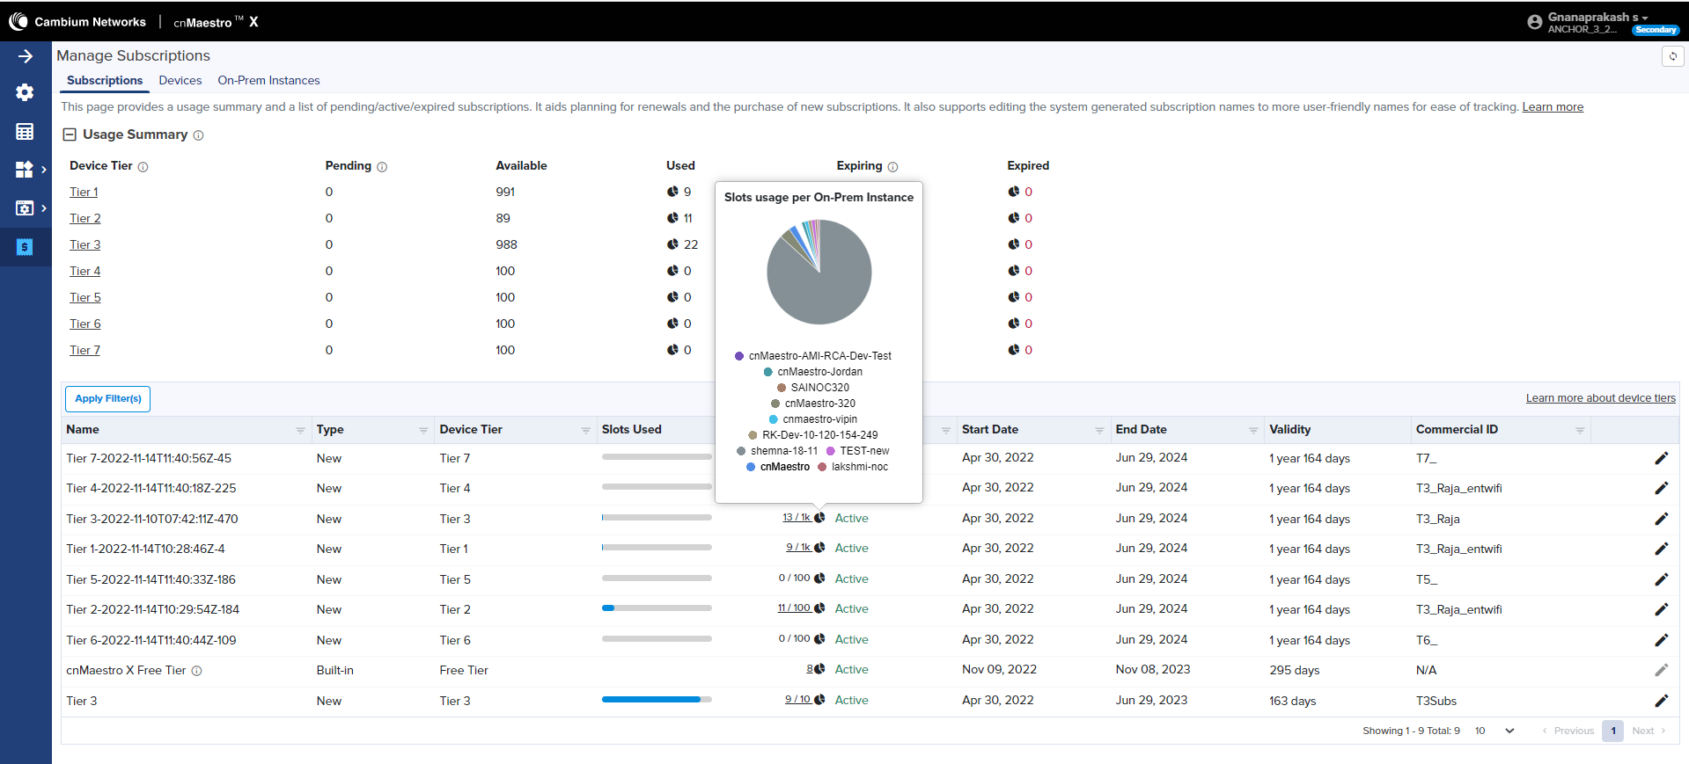Image resolution: width=1689 pixels, height=764 pixels.
Task: Click slots progress bar for last Tier 3 row
Action: pyautogui.click(x=657, y=700)
